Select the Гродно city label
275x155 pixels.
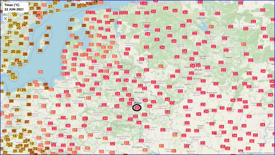[x=81, y=97]
